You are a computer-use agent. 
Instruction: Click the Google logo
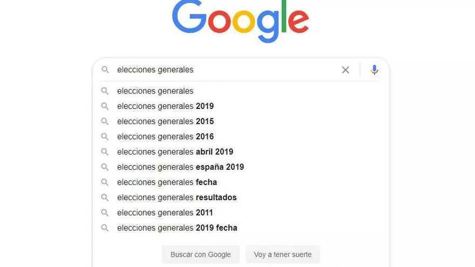point(240,20)
